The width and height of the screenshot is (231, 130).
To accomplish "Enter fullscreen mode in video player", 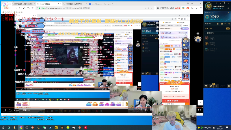I will point(200,110).
